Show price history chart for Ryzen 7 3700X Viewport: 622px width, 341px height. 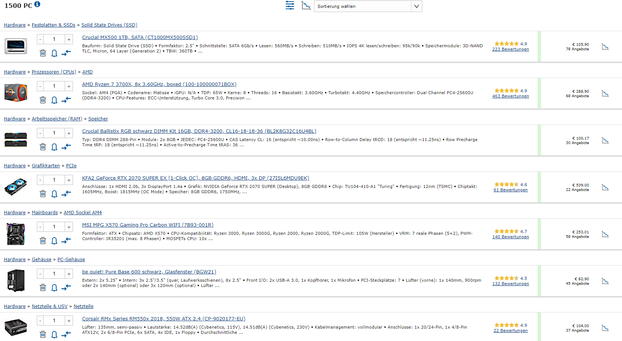point(605,93)
